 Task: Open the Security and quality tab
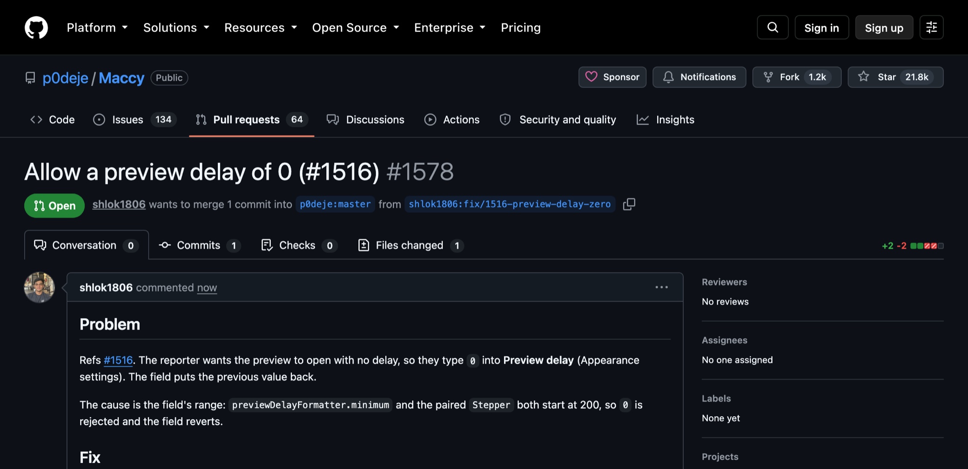(558, 120)
